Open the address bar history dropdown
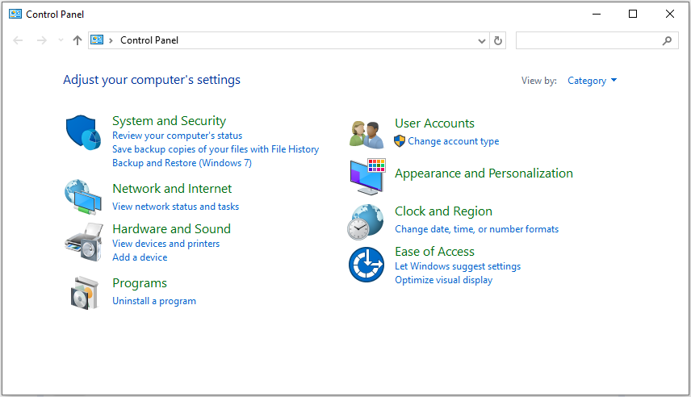This screenshot has height=397, width=691. (482, 40)
